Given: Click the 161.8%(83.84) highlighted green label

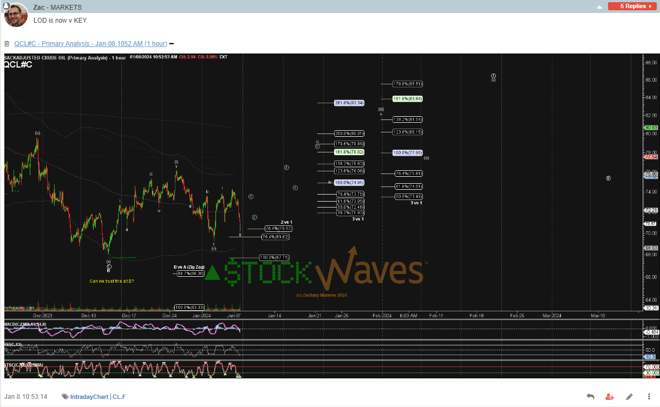Looking at the screenshot, I should [408, 99].
